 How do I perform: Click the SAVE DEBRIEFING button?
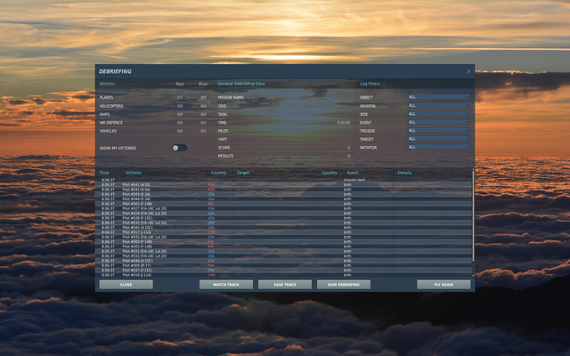pyautogui.click(x=344, y=285)
